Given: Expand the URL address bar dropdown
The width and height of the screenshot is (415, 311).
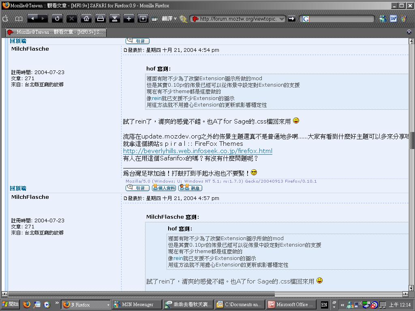Looking at the screenshot, I should (x=282, y=19).
